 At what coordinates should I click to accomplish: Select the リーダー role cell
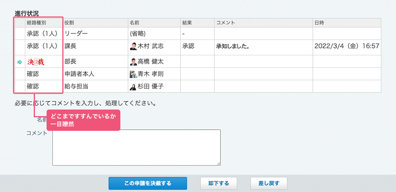[x=95, y=34]
